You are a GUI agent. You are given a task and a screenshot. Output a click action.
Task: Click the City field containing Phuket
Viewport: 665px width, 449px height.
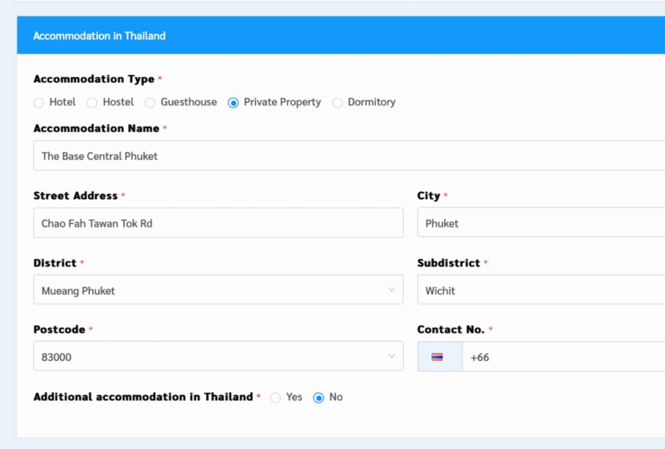point(540,223)
